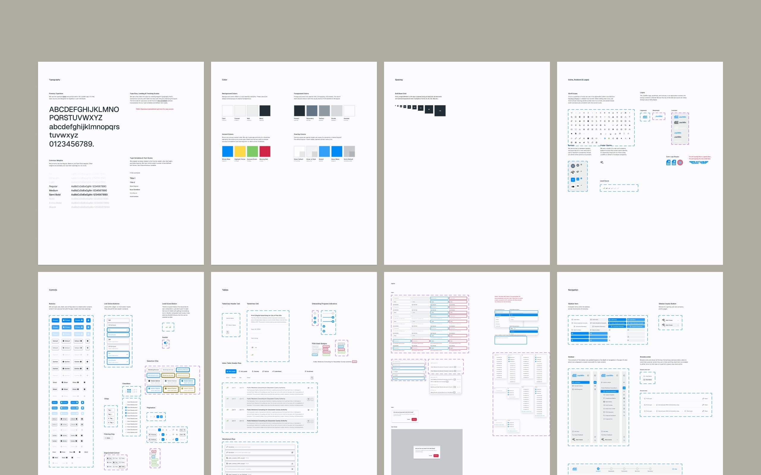Click the green lead score bars icon
The height and width of the screenshot is (475, 761).
[x=605, y=188]
